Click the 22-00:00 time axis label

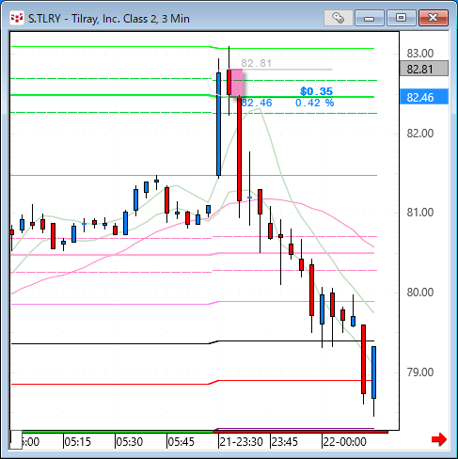click(x=345, y=442)
